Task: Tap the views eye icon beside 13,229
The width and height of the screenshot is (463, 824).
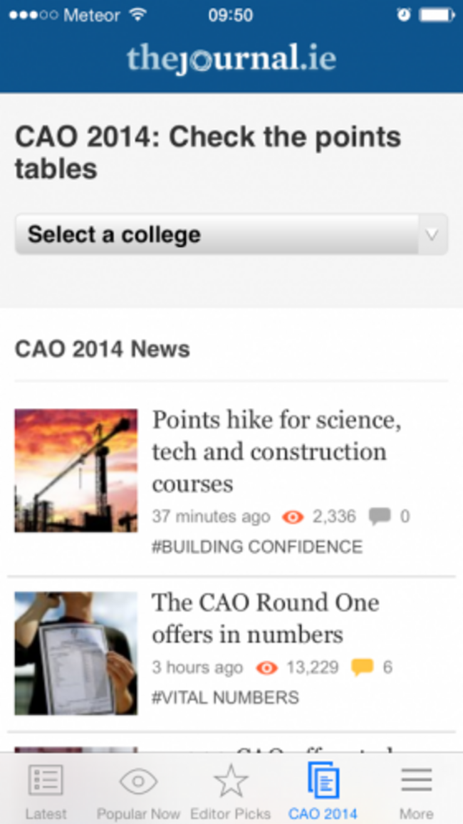Action: tap(266, 668)
